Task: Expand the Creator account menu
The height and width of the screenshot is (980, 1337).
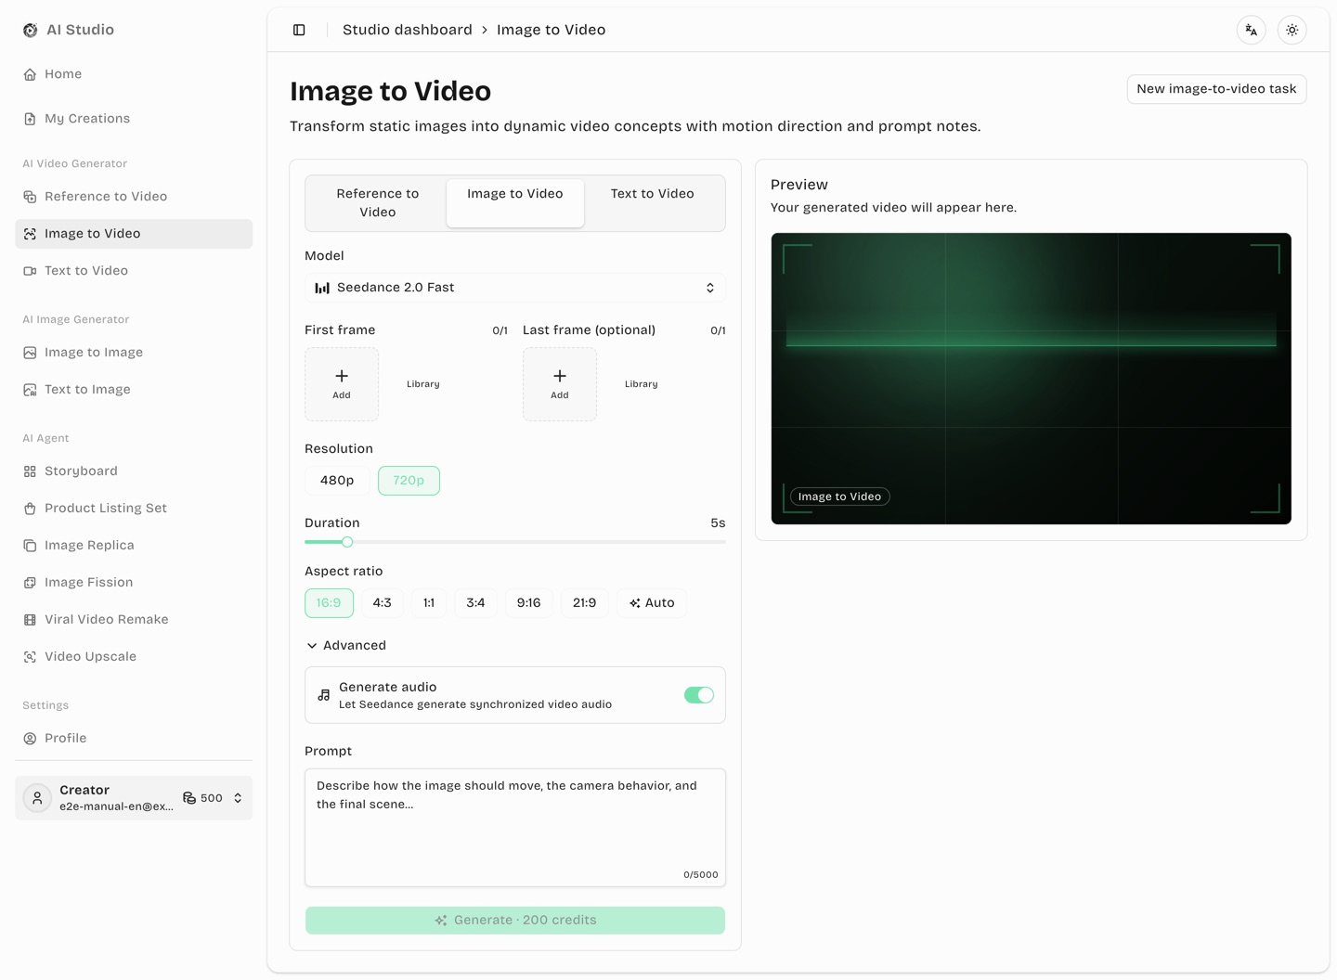Action: (134, 798)
